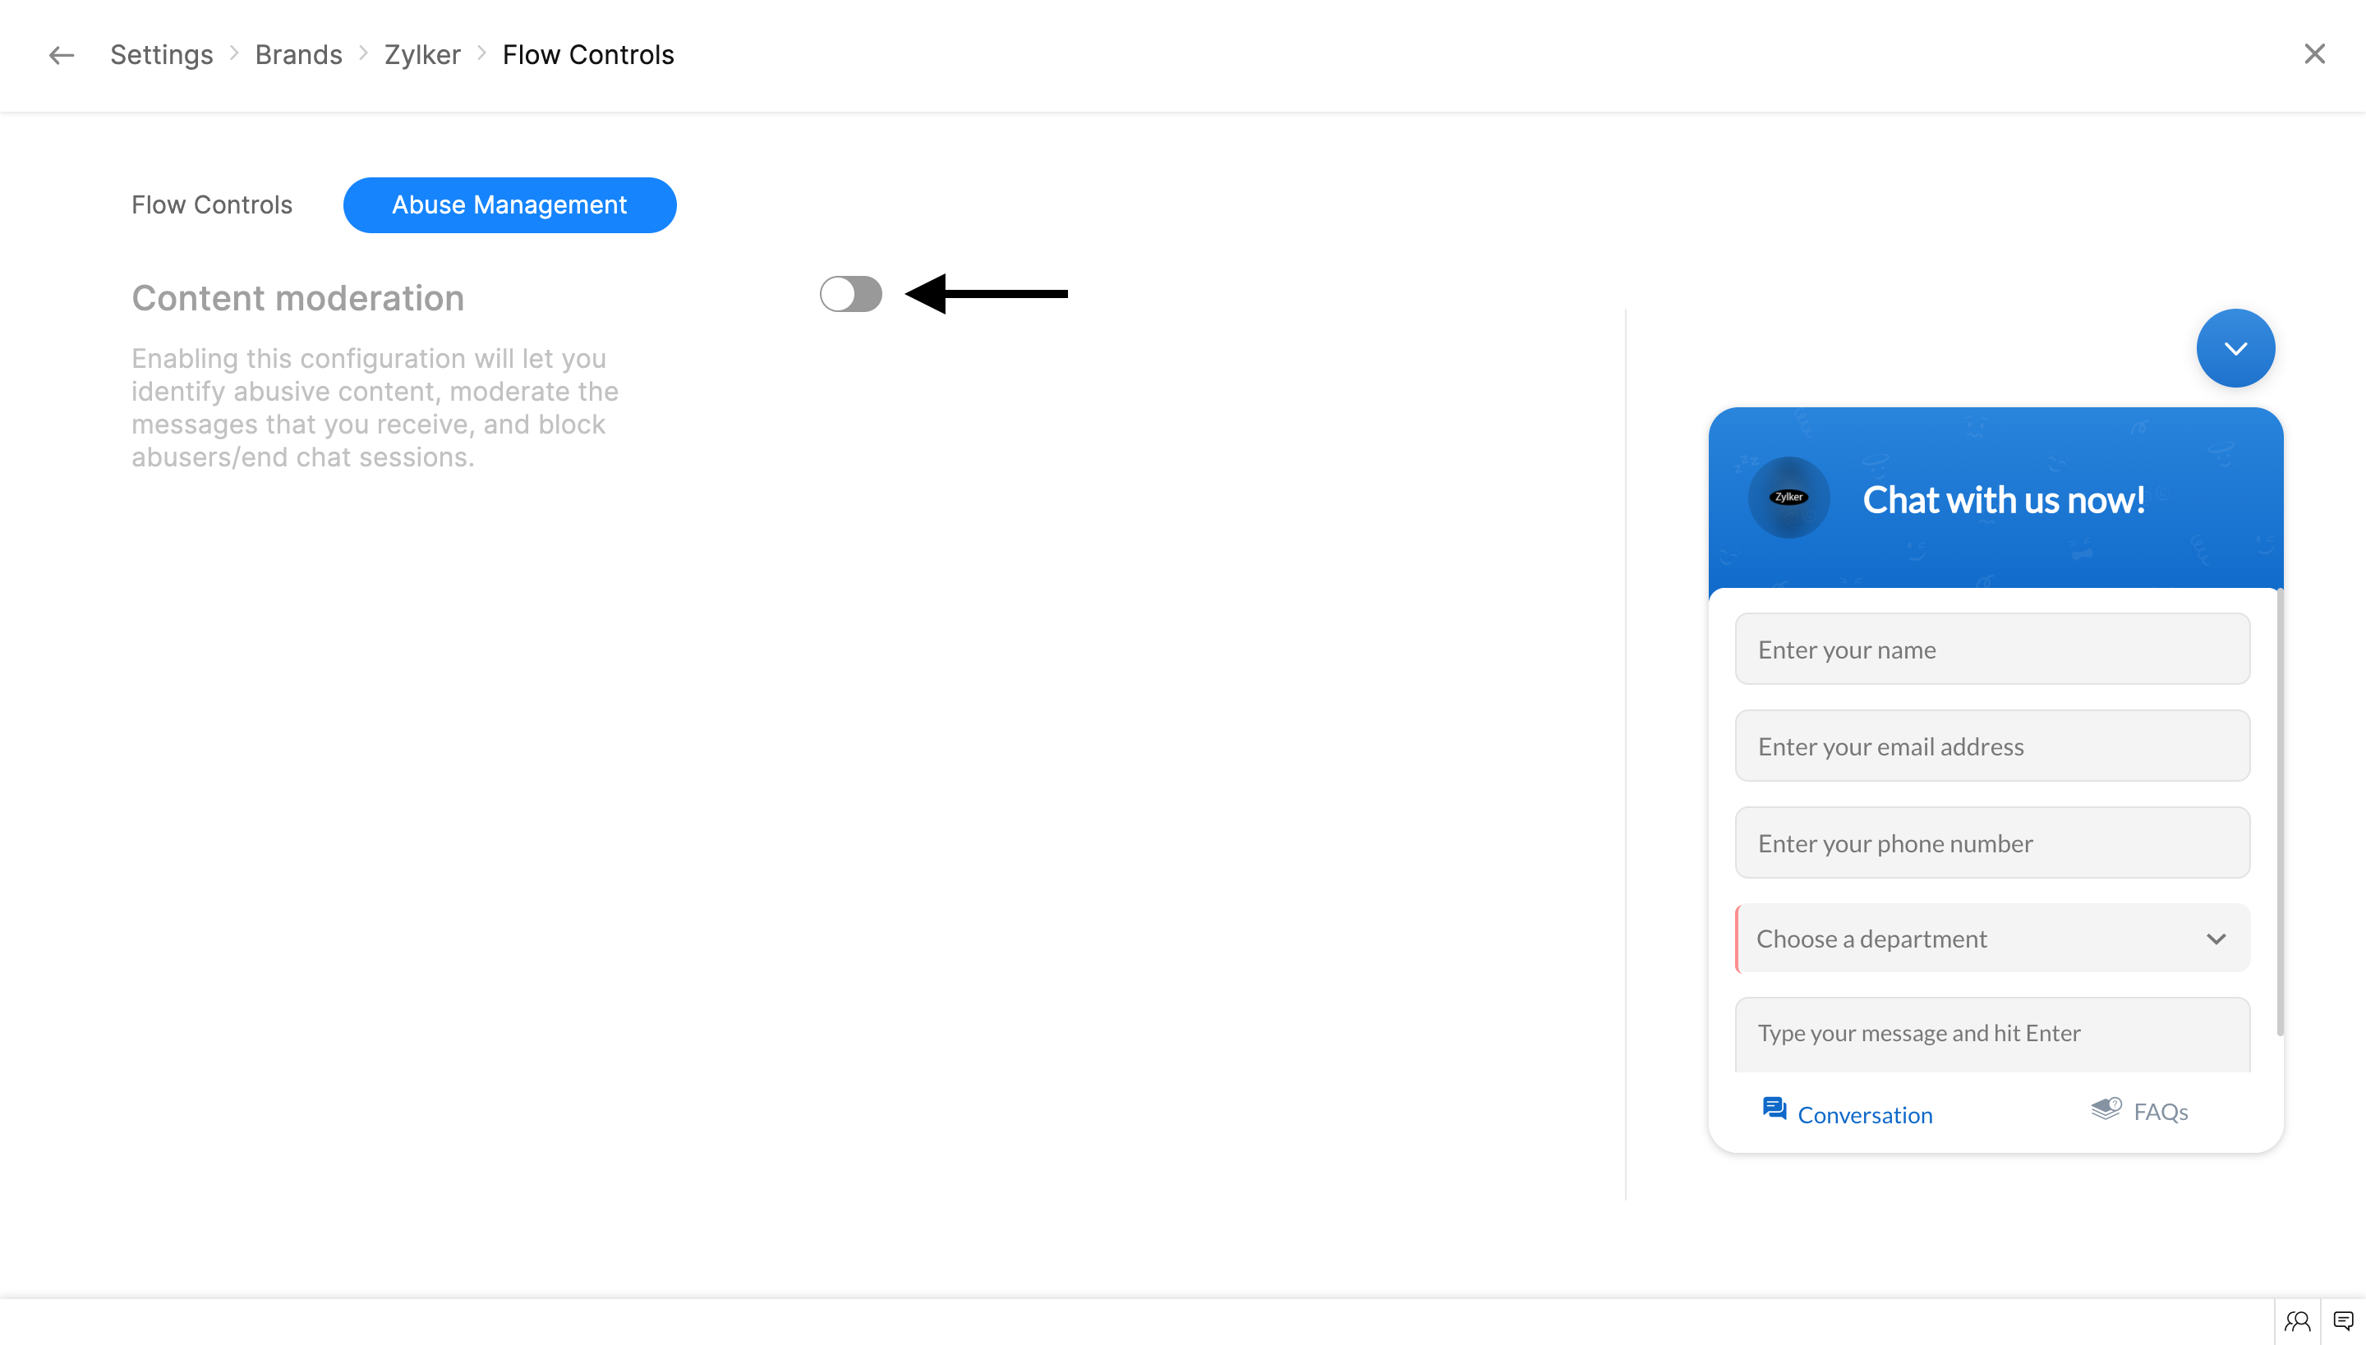Focus the email address input field
Image resolution: width=2366 pixels, height=1345 pixels.
click(1991, 746)
